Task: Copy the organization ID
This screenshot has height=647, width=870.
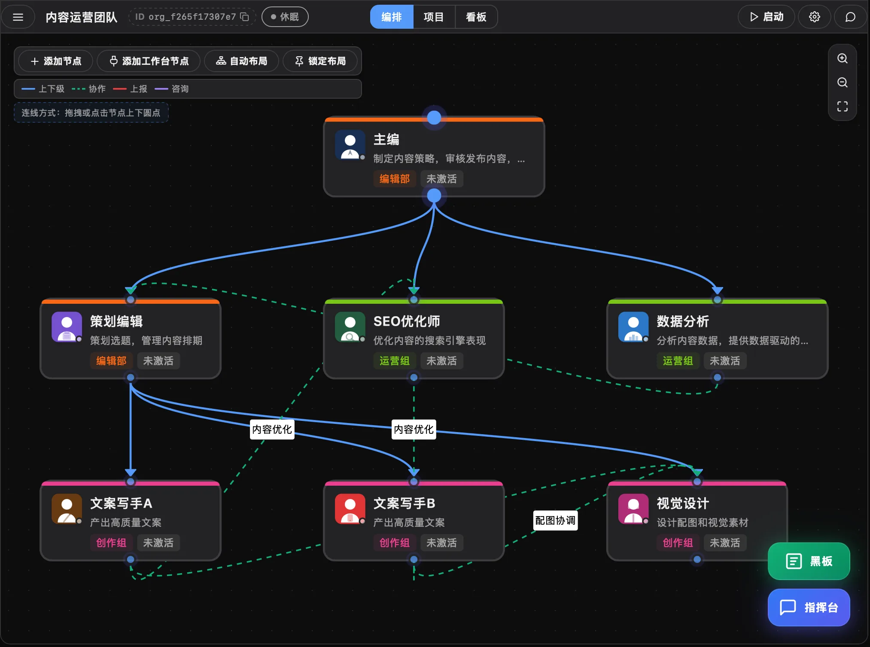Action: [x=244, y=17]
